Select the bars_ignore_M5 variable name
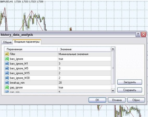The width and height of the screenshot is (148, 117). [19, 68]
